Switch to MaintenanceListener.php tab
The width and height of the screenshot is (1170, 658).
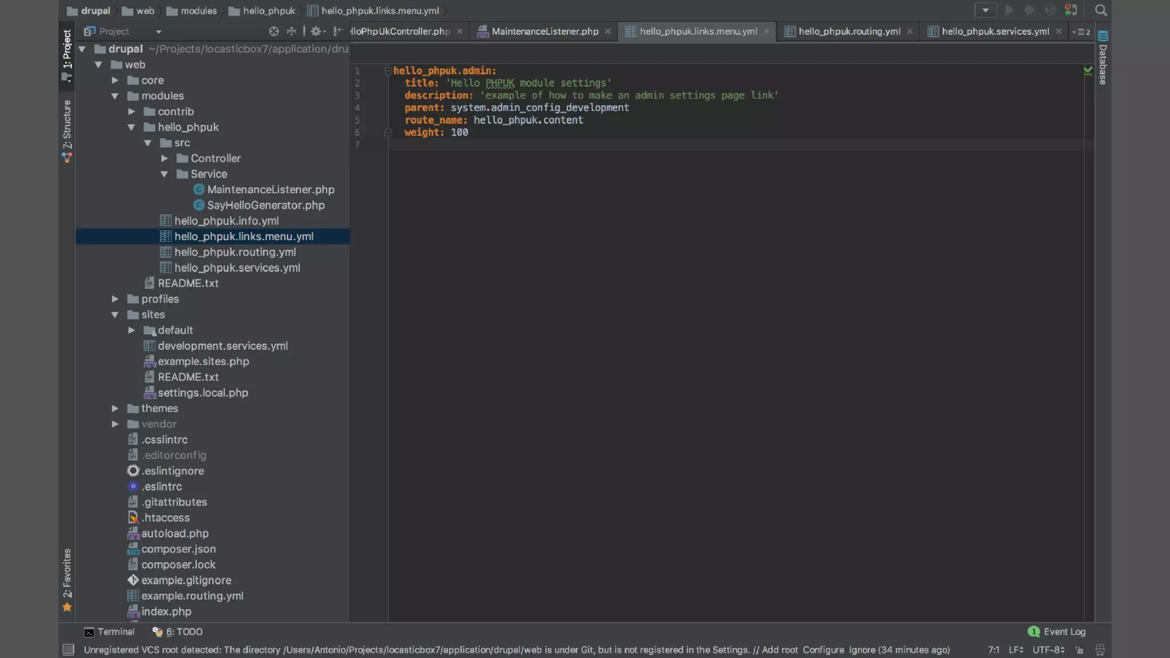pos(544,31)
